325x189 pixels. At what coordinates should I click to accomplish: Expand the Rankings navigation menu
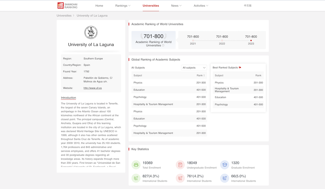(x=123, y=6)
